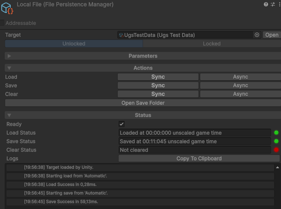Collapse the Actions section arrow
The height and width of the screenshot is (209, 281).
9,68
